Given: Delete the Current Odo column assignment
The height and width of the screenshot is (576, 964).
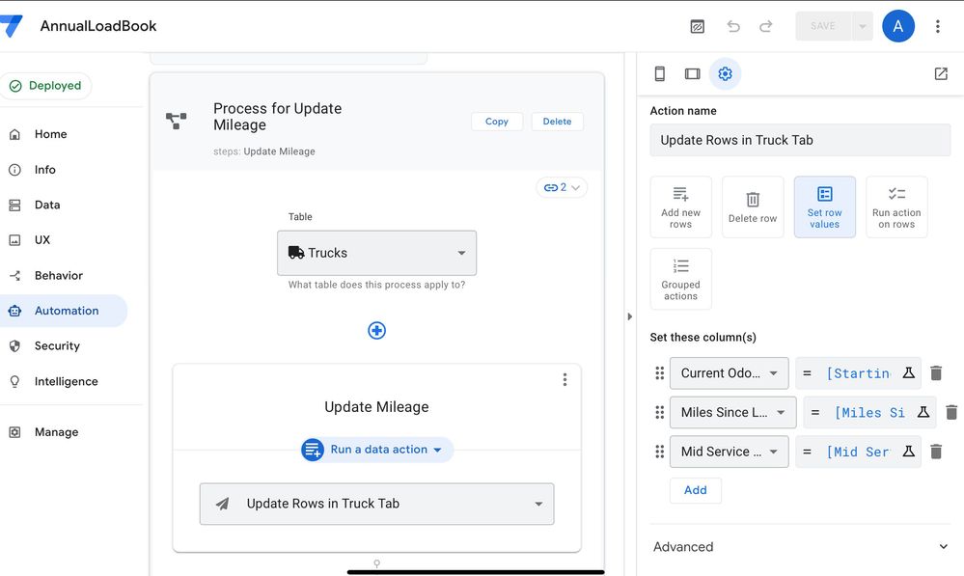Looking at the screenshot, I should coord(936,373).
